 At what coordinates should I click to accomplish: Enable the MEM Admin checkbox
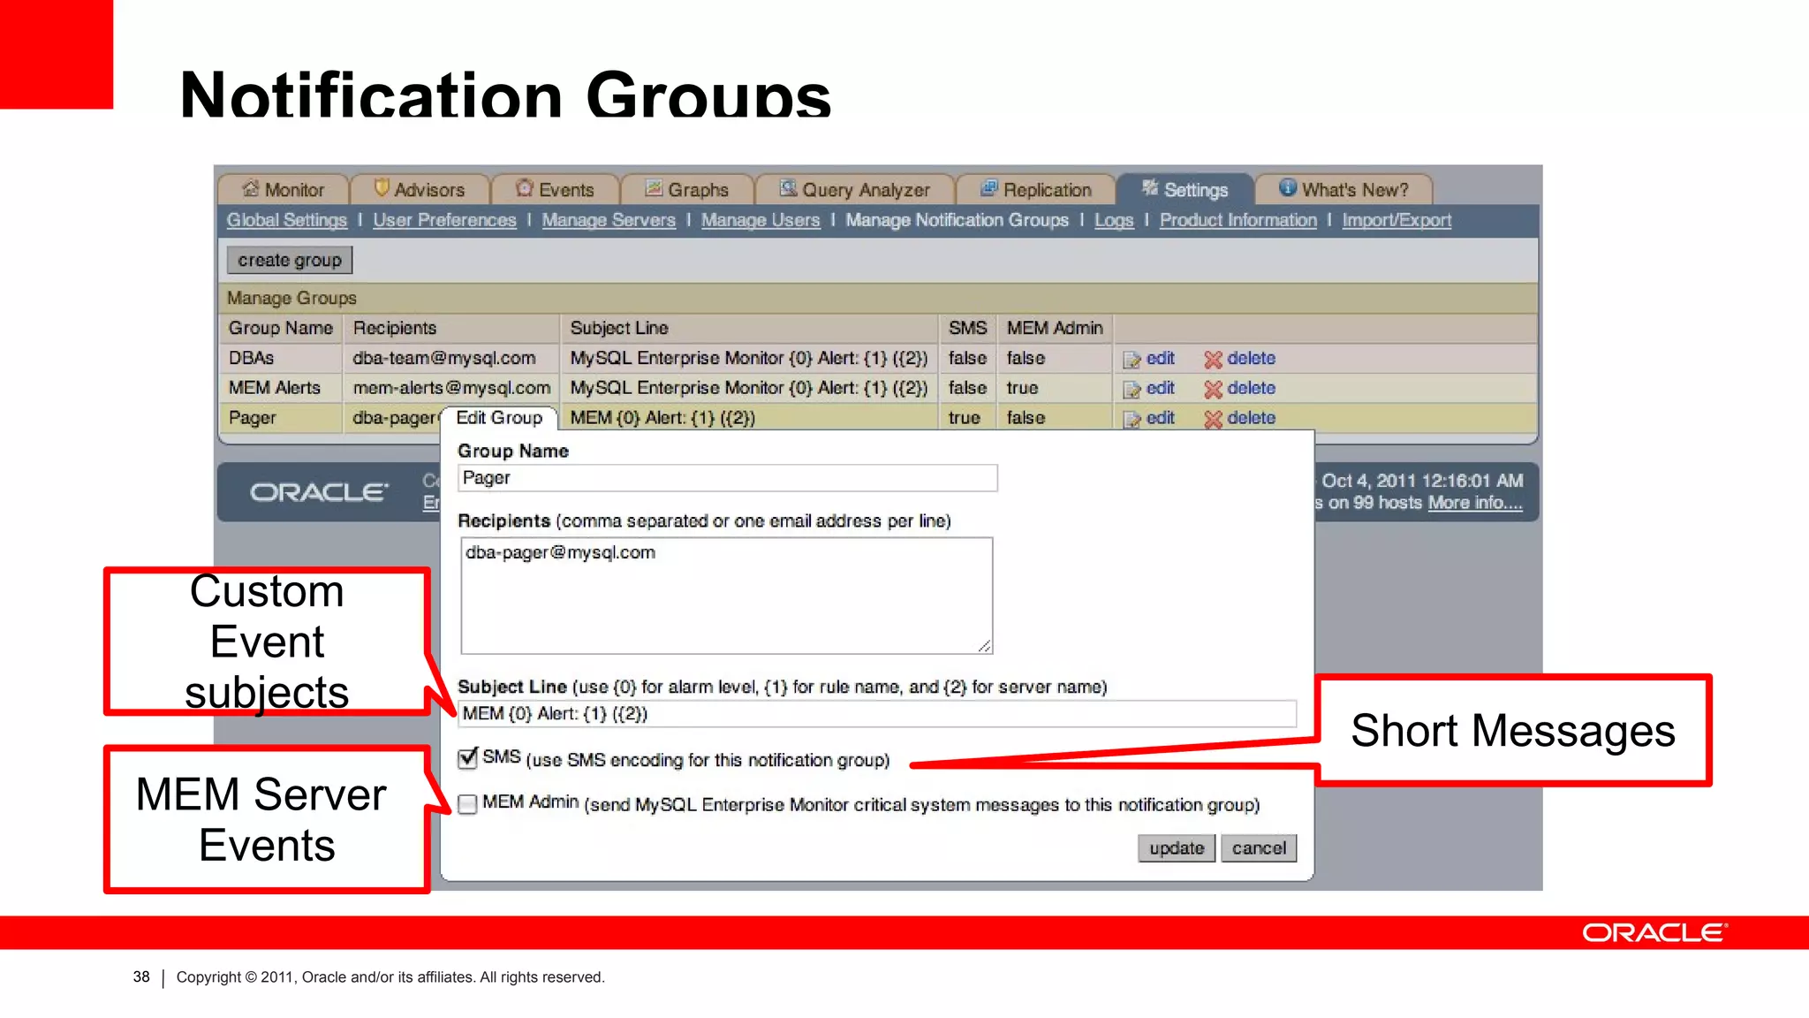[x=467, y=803]
